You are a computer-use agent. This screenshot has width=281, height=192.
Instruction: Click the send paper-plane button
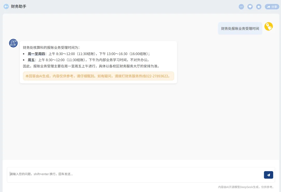coord(268,175)
